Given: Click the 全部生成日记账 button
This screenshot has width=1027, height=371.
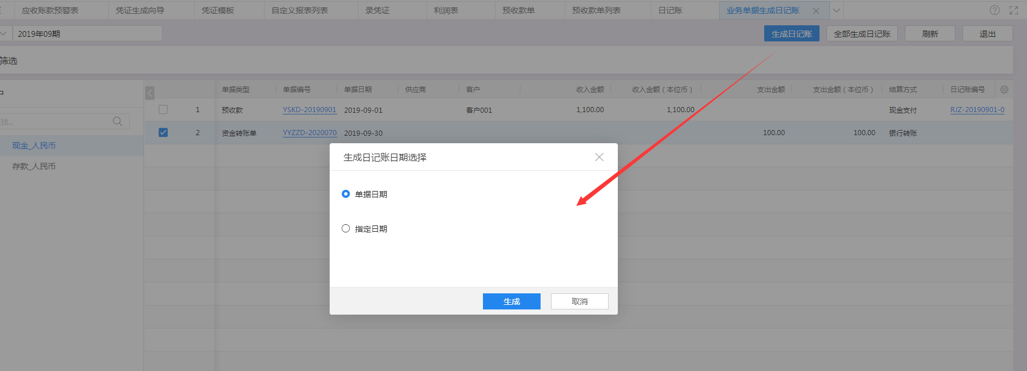Looking at the screenshot, I should coord(862,34).
